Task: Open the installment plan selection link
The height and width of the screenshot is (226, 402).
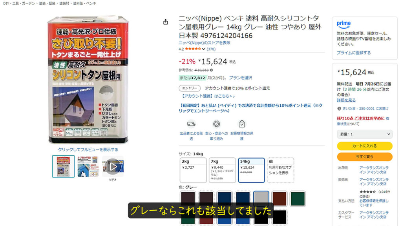Action: [241, 78]
